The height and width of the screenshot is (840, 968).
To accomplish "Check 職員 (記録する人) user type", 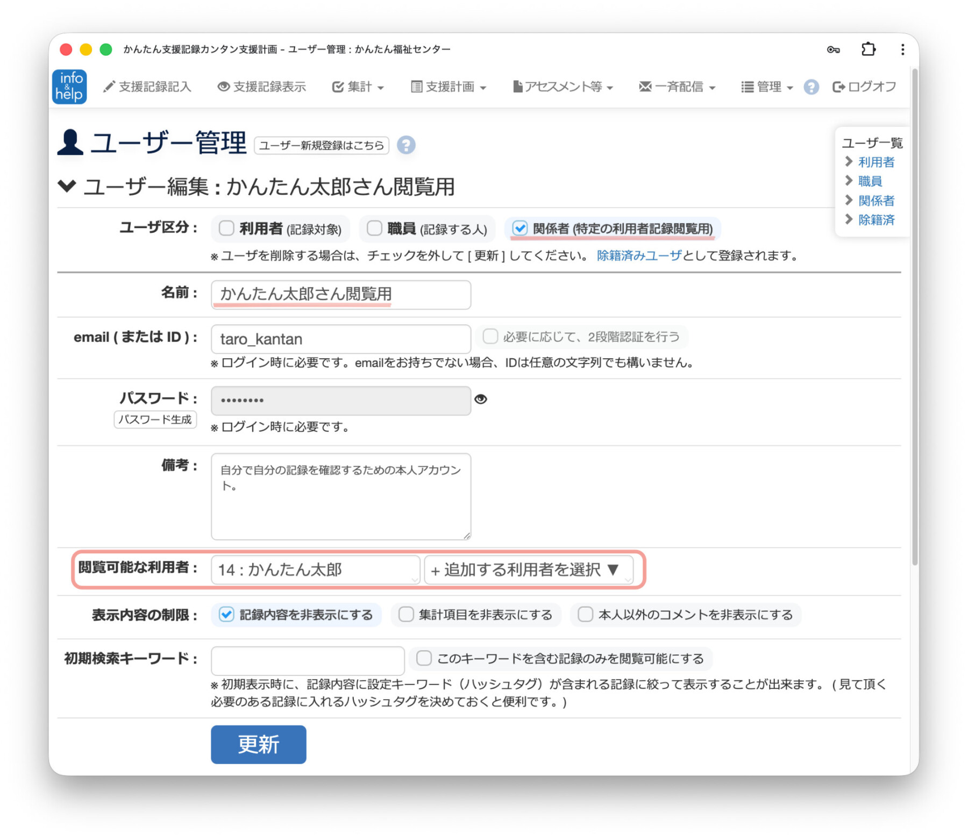I will (x=374, y=228).
